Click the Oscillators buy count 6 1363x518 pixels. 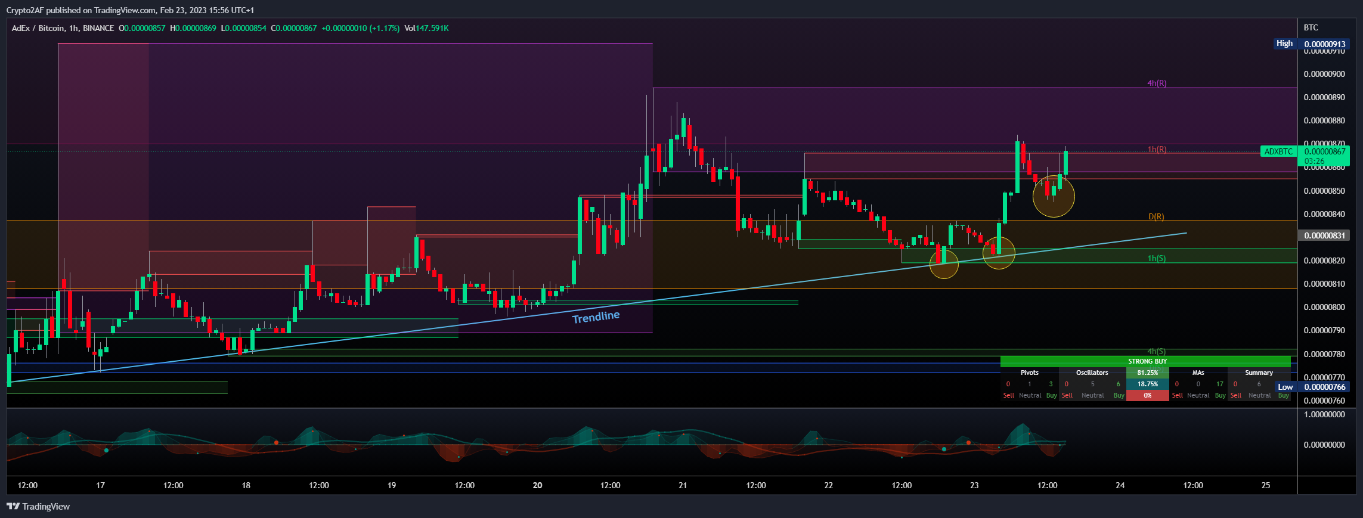point(1119,384)
